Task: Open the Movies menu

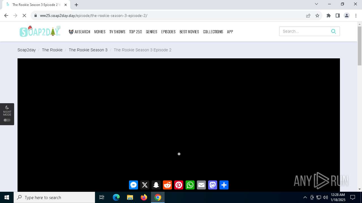Action: [x=100, y=32]
